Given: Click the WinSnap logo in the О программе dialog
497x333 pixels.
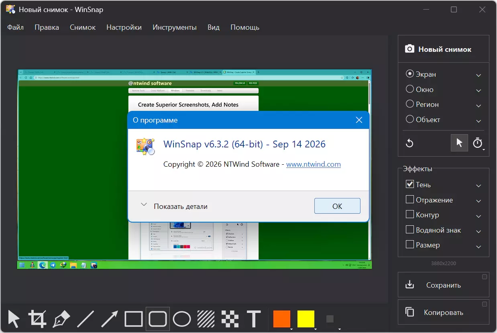Looking at the screenshot, I should click(x=145, y=147).
